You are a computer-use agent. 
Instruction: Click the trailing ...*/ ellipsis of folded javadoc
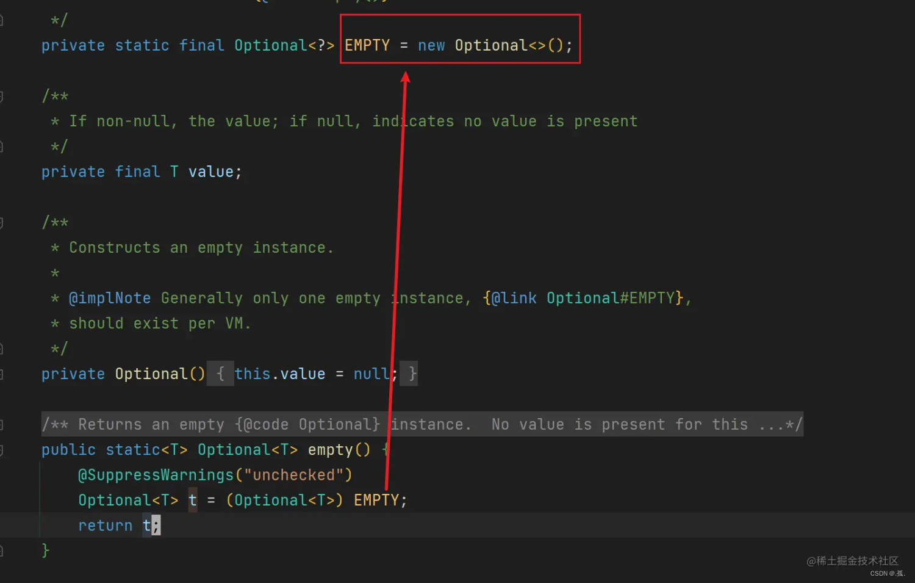point(781,424)
